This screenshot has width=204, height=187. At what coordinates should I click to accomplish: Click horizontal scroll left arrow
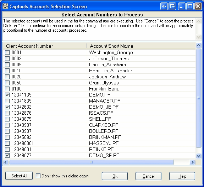click(x=6, y=162)
